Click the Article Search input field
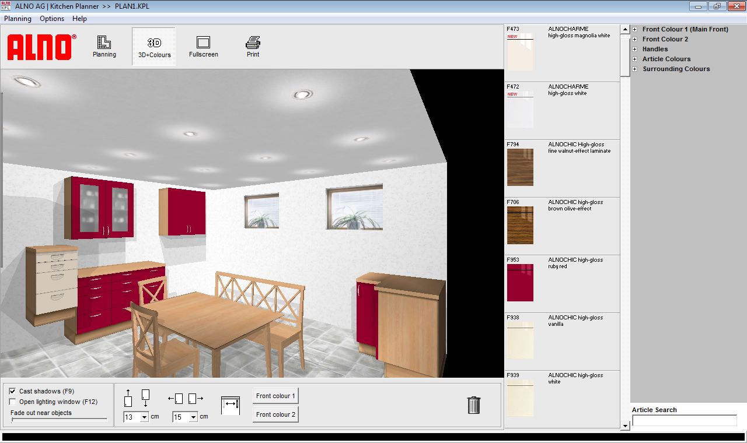This screenshot has height=443, width=747. click(x=684, y=420)
